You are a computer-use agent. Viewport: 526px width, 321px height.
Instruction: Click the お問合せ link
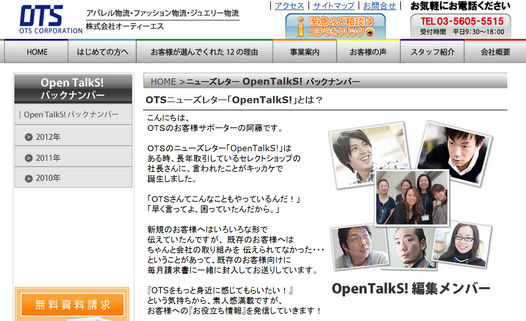point(380,6)
